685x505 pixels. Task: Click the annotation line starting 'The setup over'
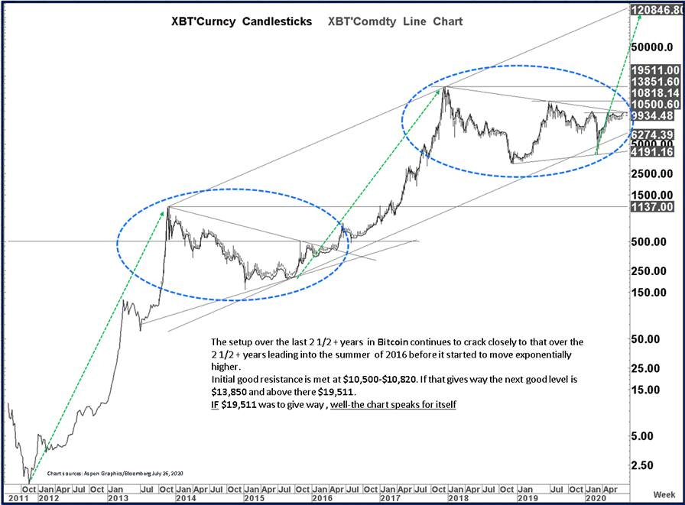[397, 342]
